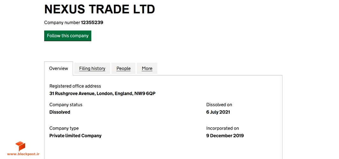Select the 6 July 2021 date
Viewport: 339px width, 159px height.
coord(218,112)
